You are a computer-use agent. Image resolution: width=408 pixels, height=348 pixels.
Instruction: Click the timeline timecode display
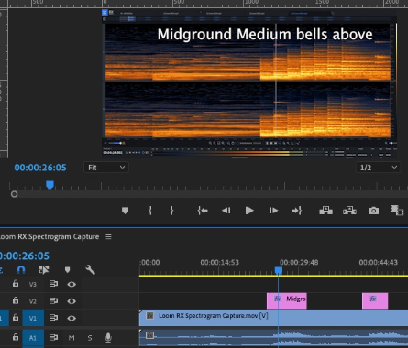(25, 256)
